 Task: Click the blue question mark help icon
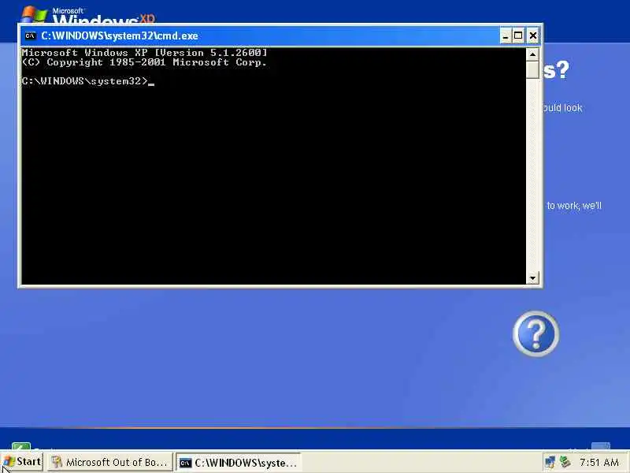tap(535, 333)
